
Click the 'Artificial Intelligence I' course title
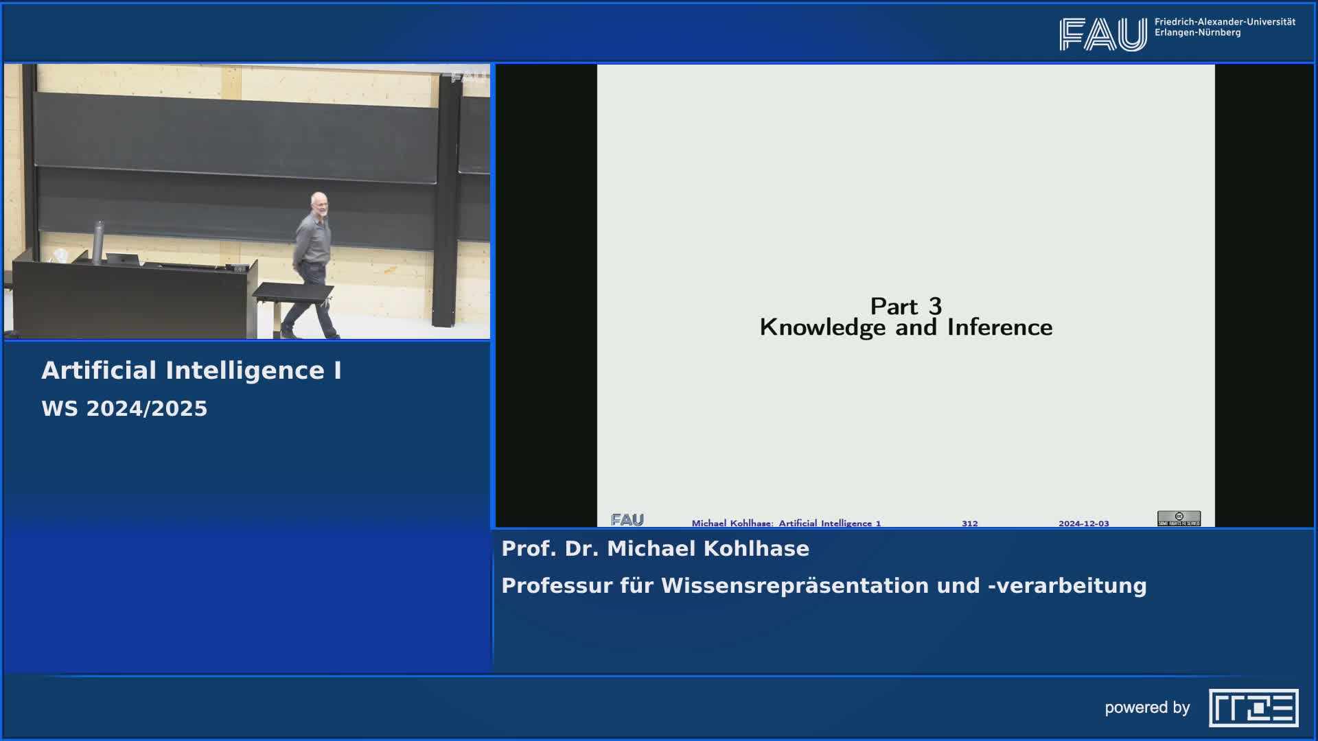tap(192, 370)
